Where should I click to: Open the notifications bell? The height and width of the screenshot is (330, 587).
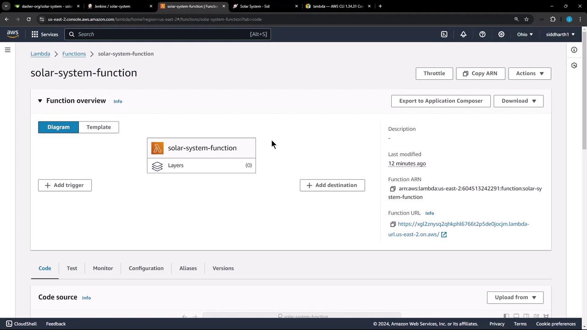(463, 34)
